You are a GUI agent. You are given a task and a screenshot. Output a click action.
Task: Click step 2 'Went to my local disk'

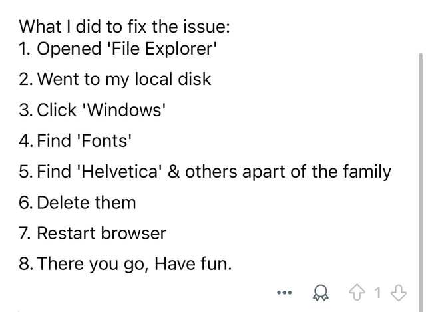(115, 79)
